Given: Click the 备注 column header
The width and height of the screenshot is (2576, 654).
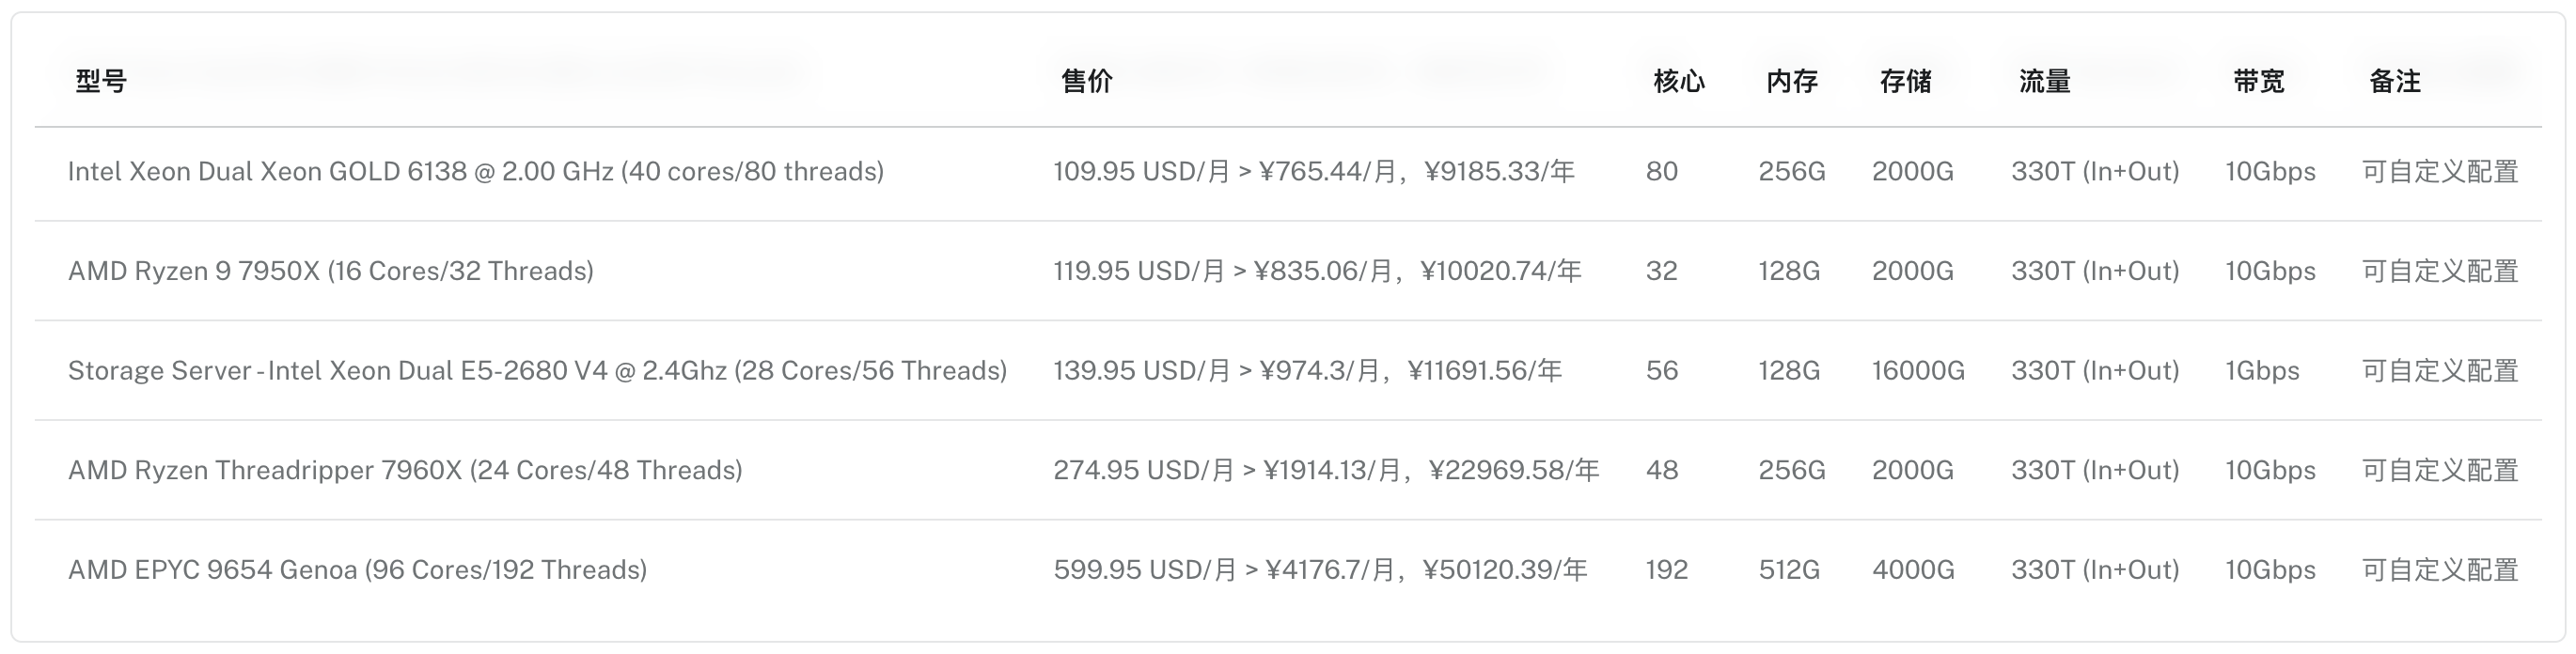Looking at the screenshot, I should click(x=2394, y=81).
